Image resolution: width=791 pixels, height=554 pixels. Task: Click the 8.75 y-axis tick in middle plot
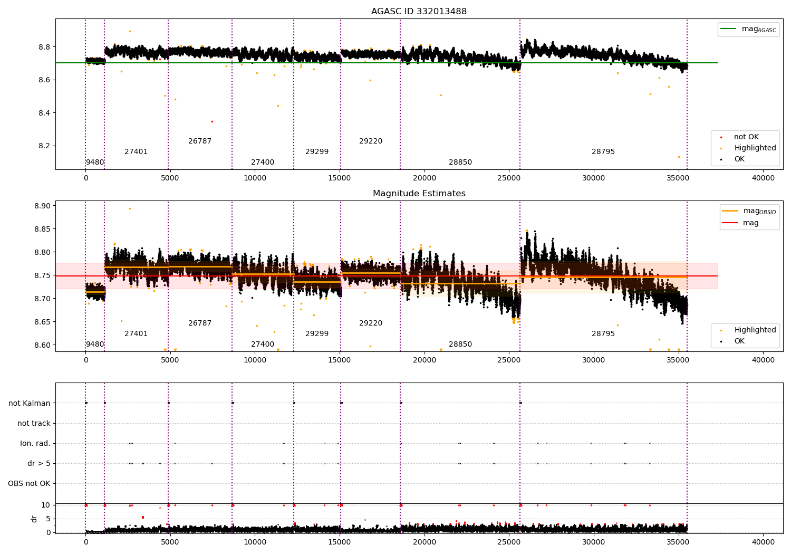[41, 275]
